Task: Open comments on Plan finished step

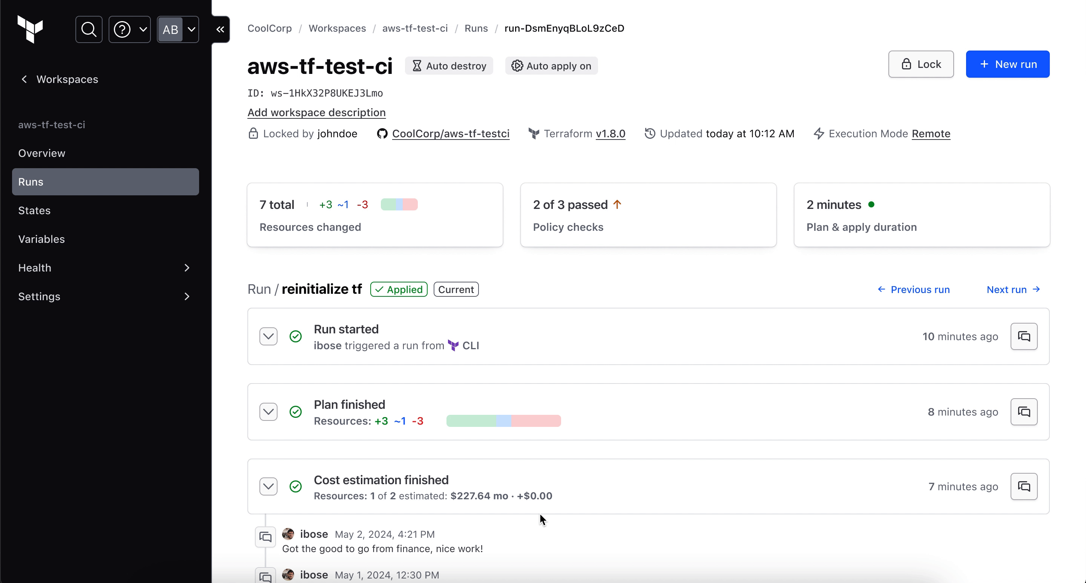Action: (1024, 412)
